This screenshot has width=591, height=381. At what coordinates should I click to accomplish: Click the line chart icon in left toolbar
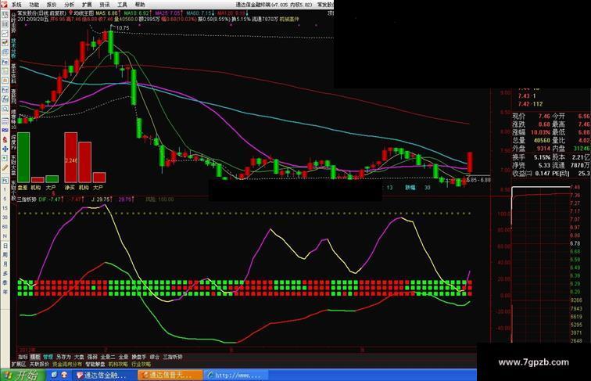(x=5, y=34)
